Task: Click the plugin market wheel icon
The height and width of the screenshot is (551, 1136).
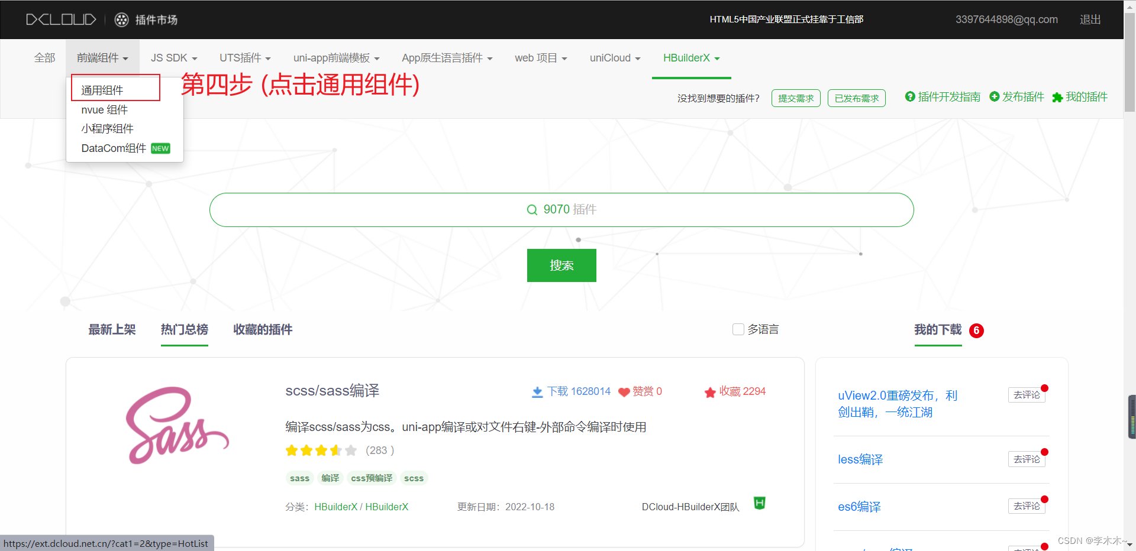Action: tap(121, 20)
